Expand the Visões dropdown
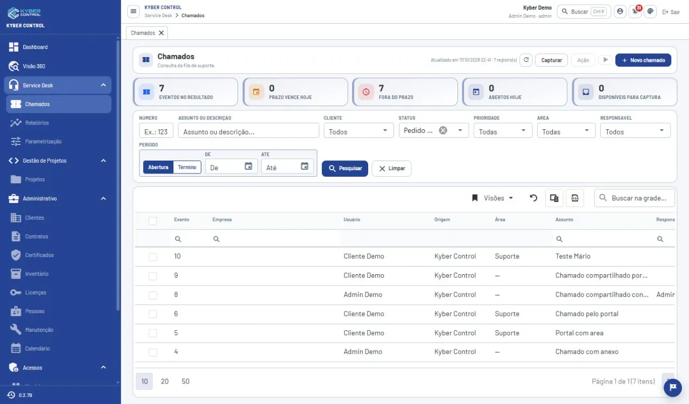This screenshot has width=689, height=404. pyautogui.click(x=493, y=198)
